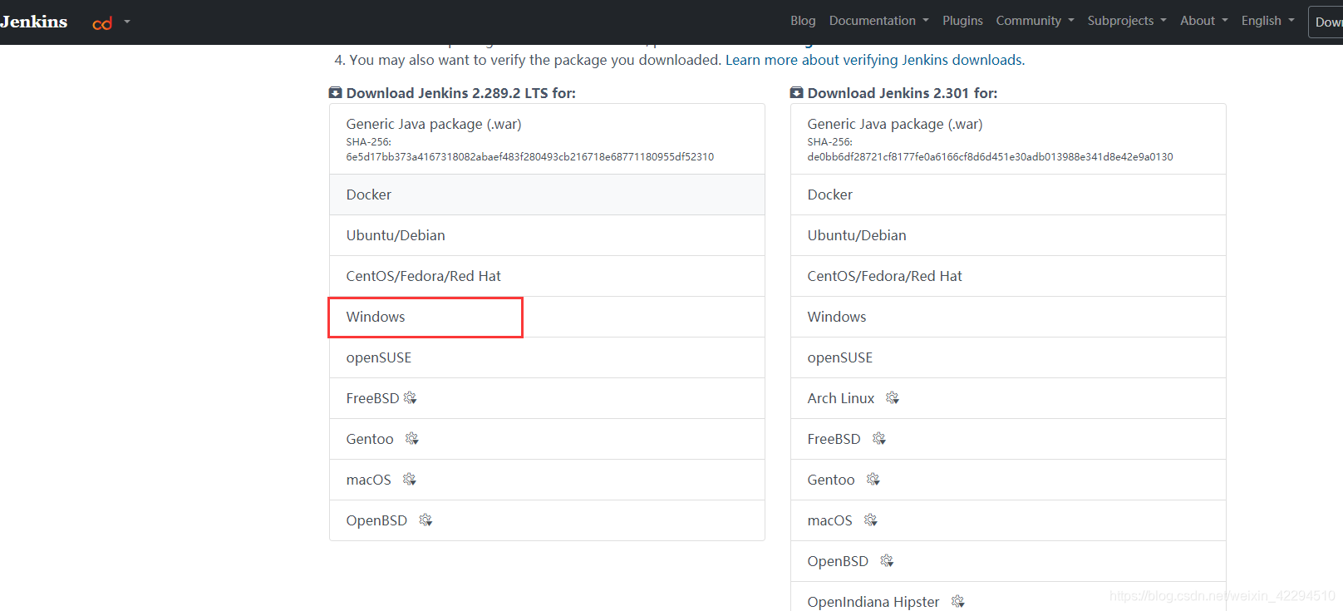Expand the About menu
The width and height of the screenshot is (1343, 611).
click(1203, 21)
